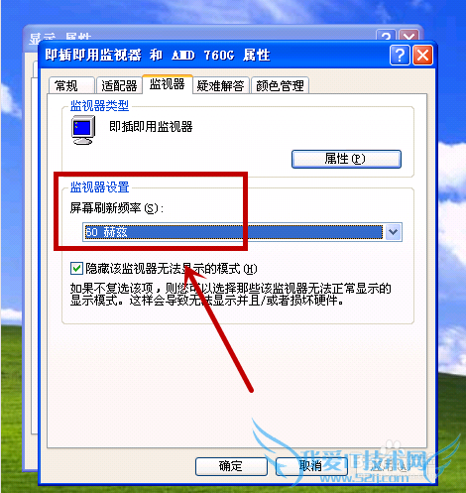Image resolution: width=466 pixels, height=493 pixels.
Task: Click the 屏幕刷新频率(S) label
Action: (117, 208)
